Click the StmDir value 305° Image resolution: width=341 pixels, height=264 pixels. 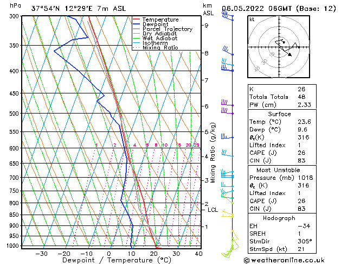pos(305,242)
